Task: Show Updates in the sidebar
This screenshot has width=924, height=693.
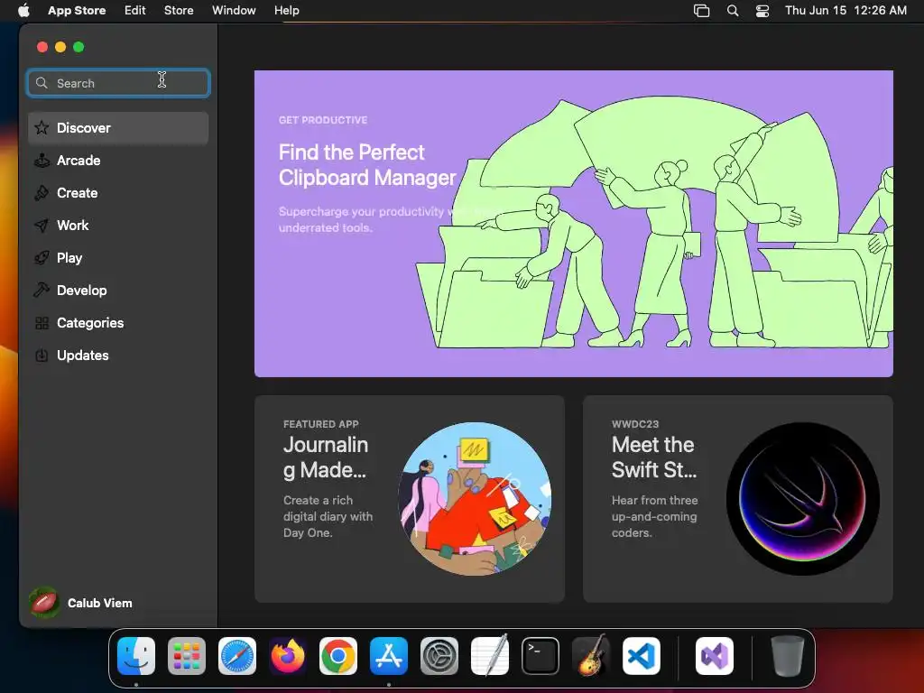Action: click(x=118, y=356)
